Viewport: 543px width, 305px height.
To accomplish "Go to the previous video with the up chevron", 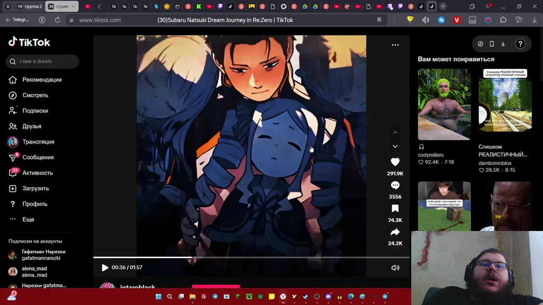I will coord(395,132).
